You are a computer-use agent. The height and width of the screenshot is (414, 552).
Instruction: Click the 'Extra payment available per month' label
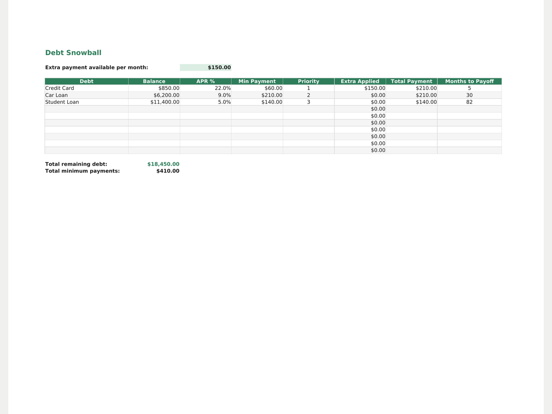97,68
